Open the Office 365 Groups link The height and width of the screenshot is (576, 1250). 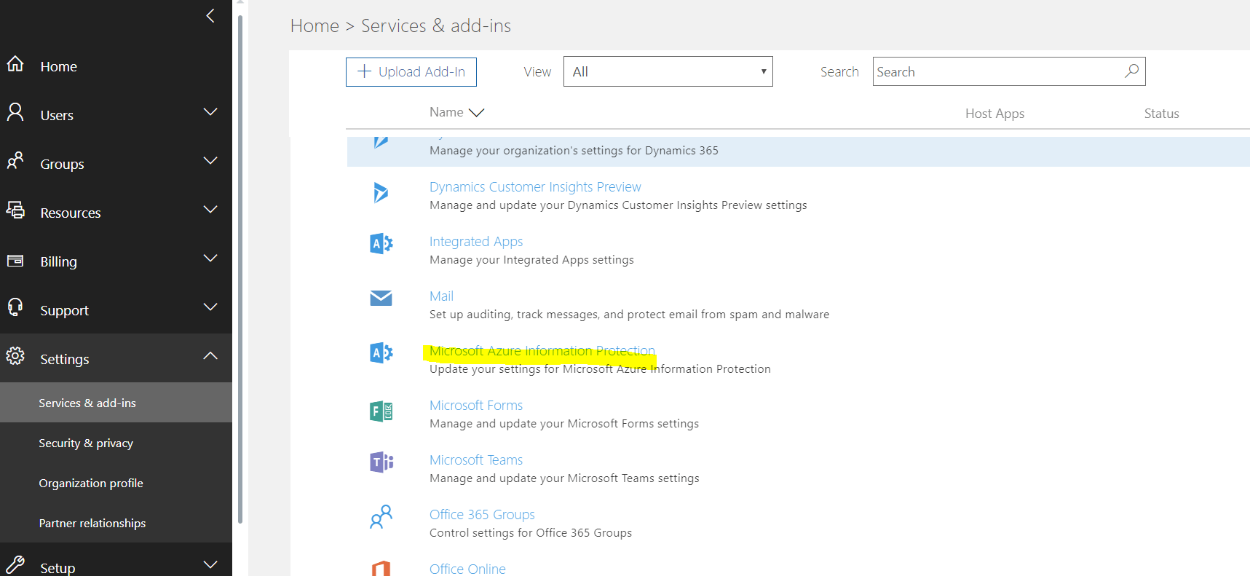(482, 515)
